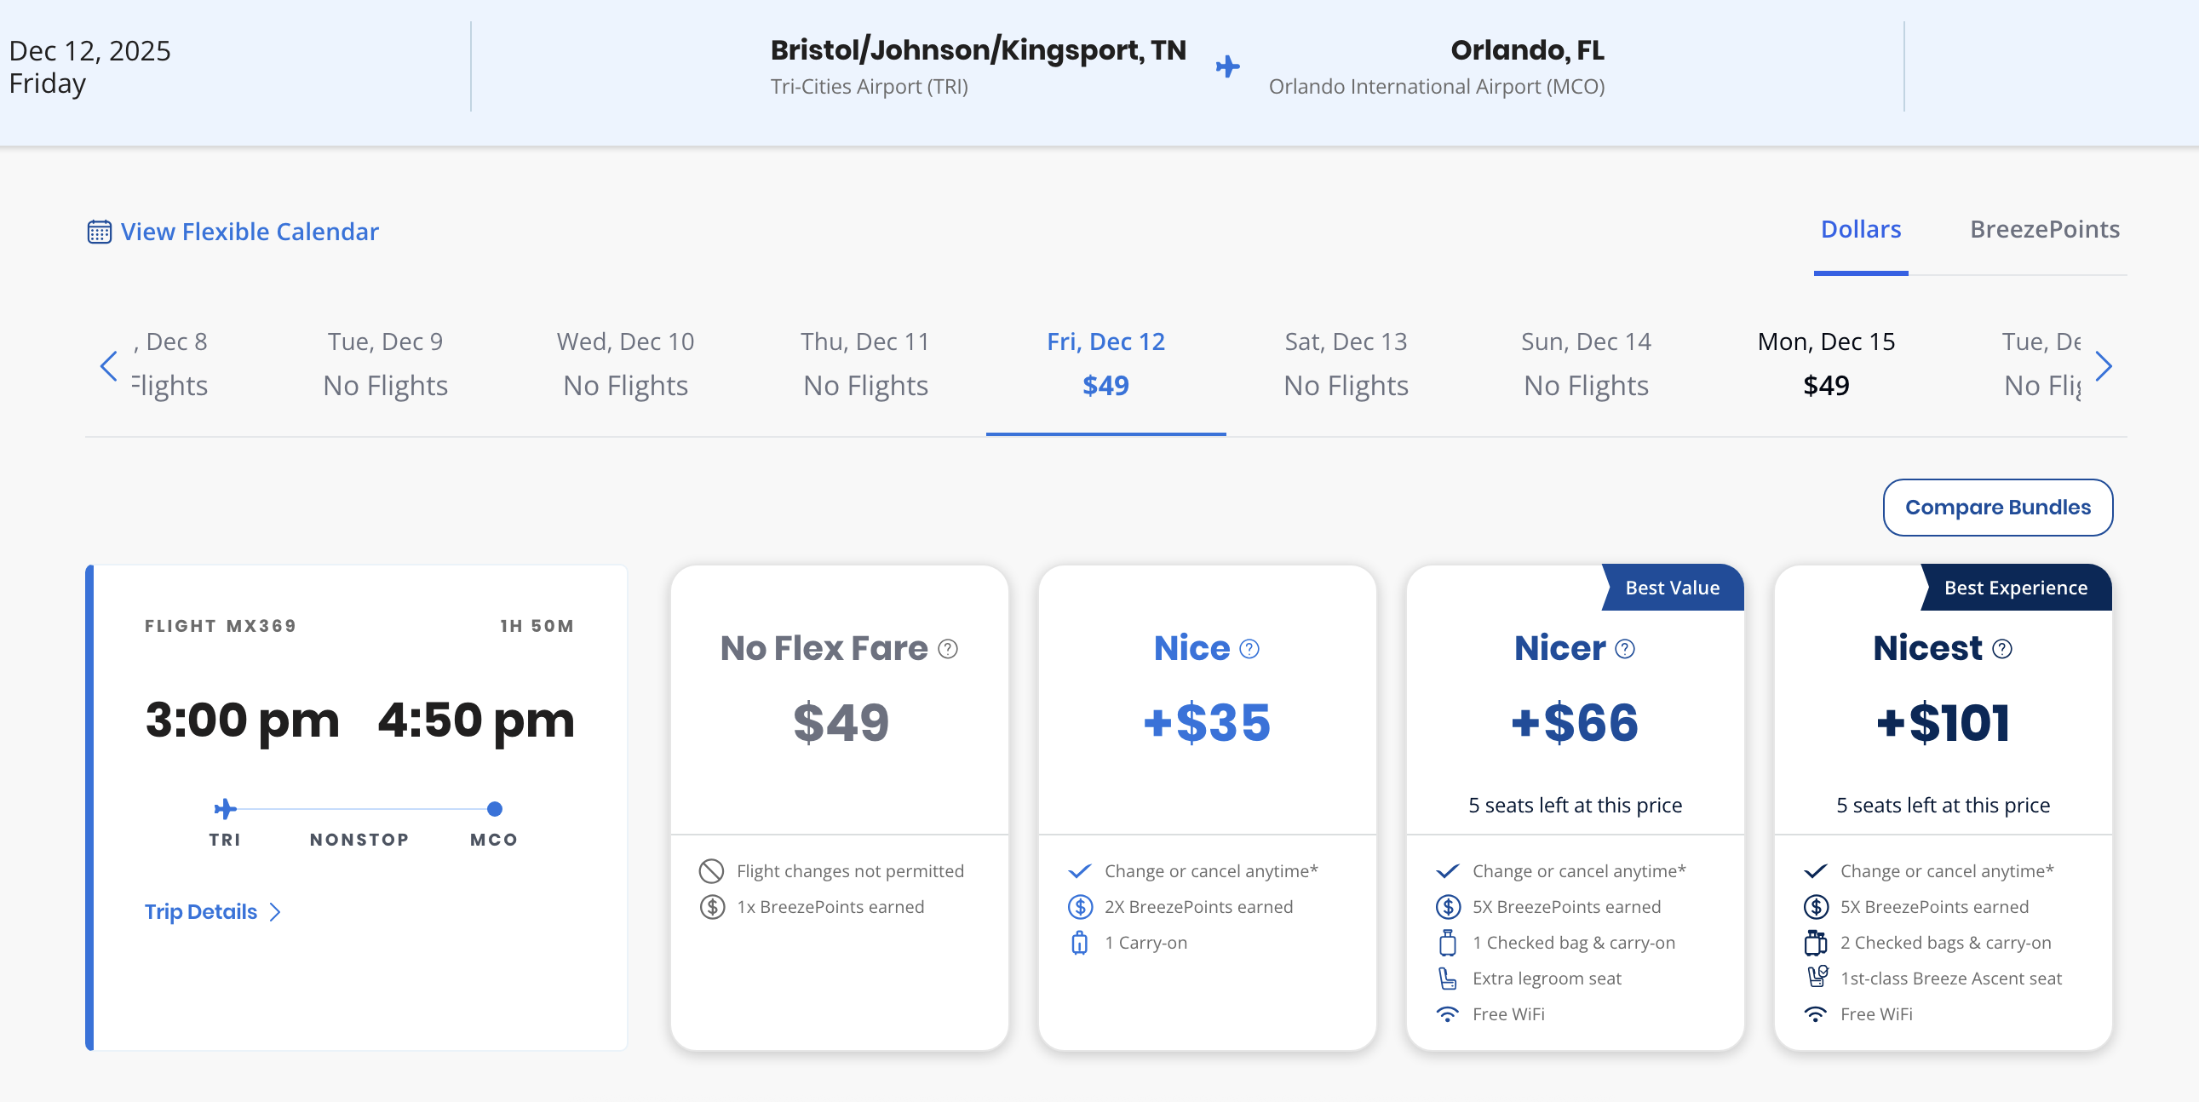Viewport: 2199px width, 1102px height.
Task: Click Nice bundle change-or-cancel checkmark icon
Action: (1079, 870)
